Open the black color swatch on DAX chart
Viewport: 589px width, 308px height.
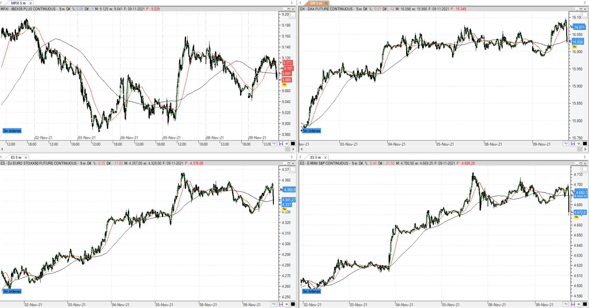pyautogui.click(x=585, y=143)
